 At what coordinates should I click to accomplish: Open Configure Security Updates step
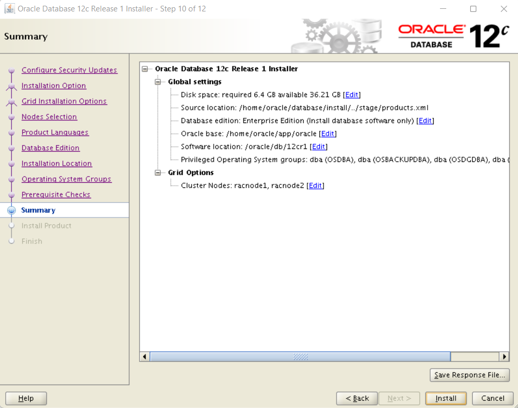point(69,70)
